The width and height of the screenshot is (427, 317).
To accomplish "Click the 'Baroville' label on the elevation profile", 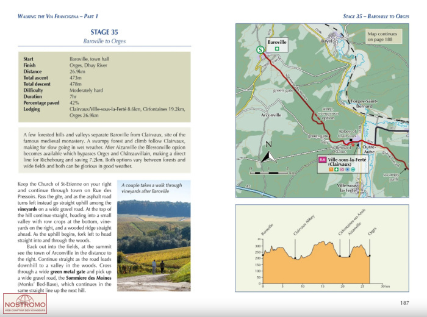I will pyautogui.click(x=267, y=230).
